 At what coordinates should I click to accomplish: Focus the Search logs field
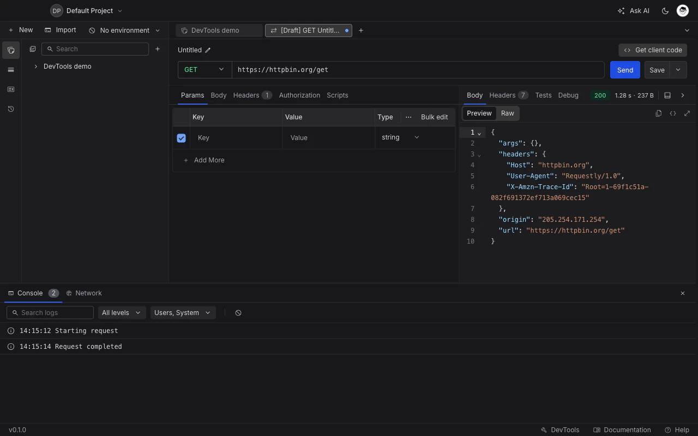coord(50,313)
